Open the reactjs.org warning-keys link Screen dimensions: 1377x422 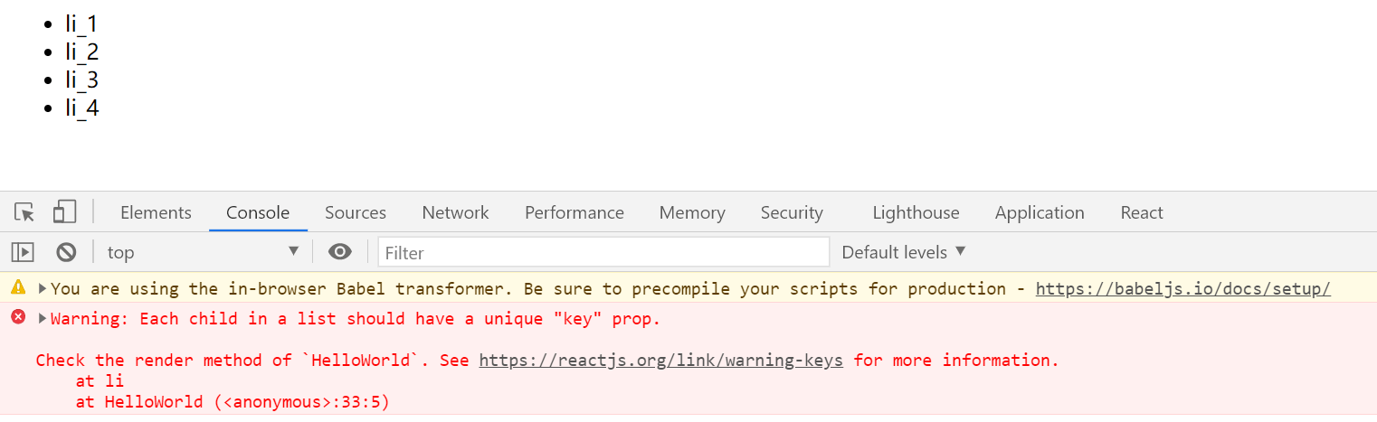[660, 360]
